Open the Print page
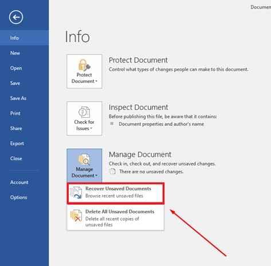The height and width of the screenshot is (266, 271). (24, 113)
